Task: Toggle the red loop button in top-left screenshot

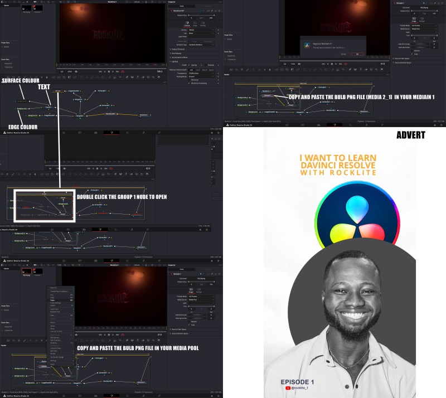Action: 123,72
